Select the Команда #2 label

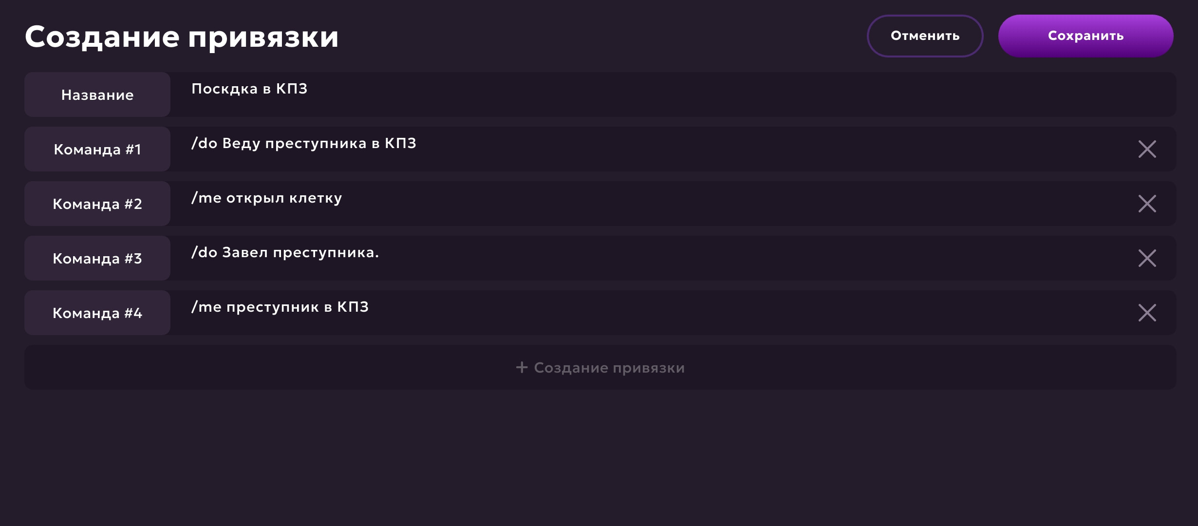pos(97,204)
